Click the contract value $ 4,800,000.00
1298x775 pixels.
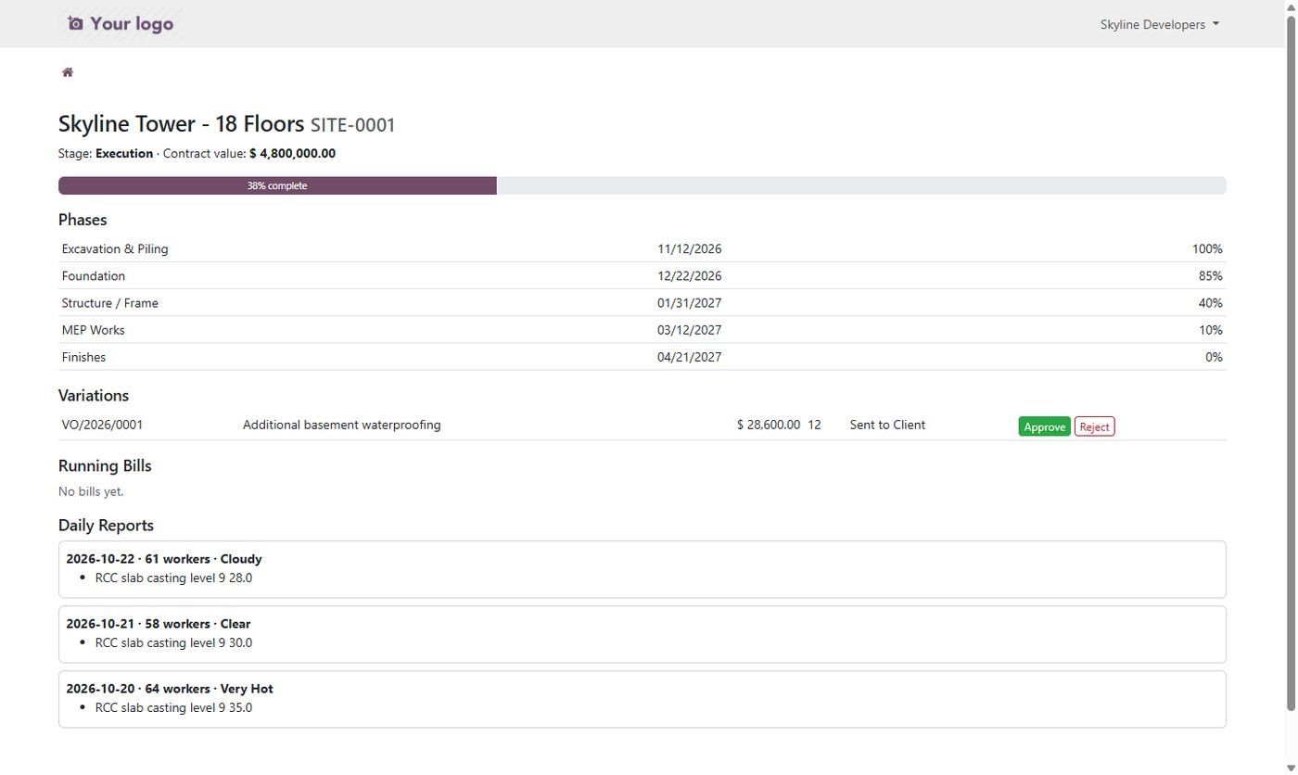[293, 154]
